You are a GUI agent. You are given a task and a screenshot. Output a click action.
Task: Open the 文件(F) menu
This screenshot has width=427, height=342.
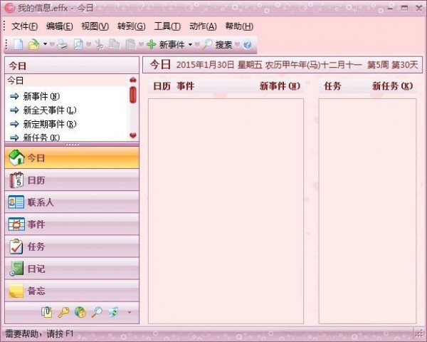point(24,26)
